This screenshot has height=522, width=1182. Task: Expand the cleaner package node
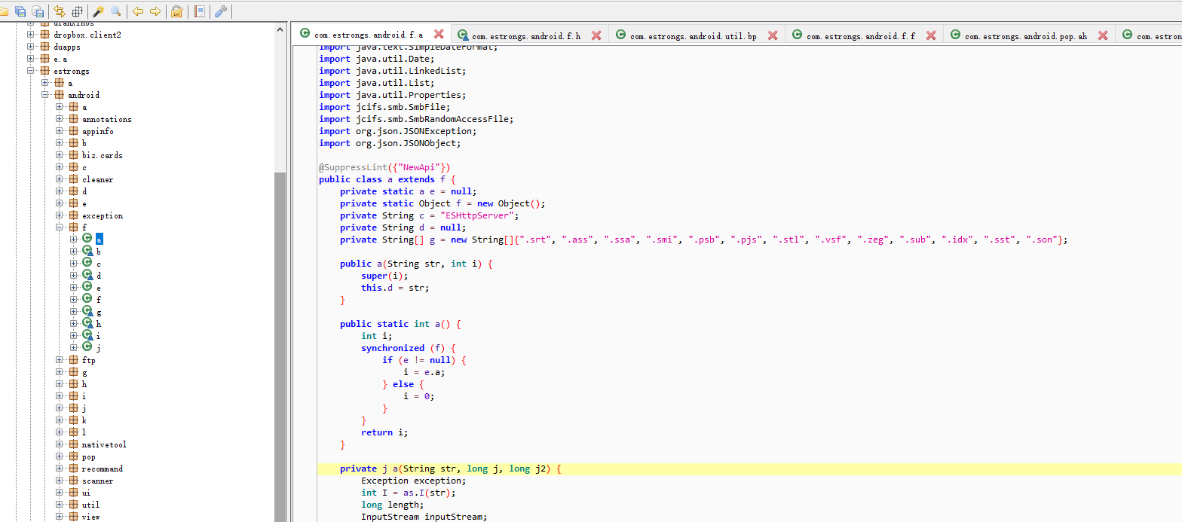pos(60,179)
